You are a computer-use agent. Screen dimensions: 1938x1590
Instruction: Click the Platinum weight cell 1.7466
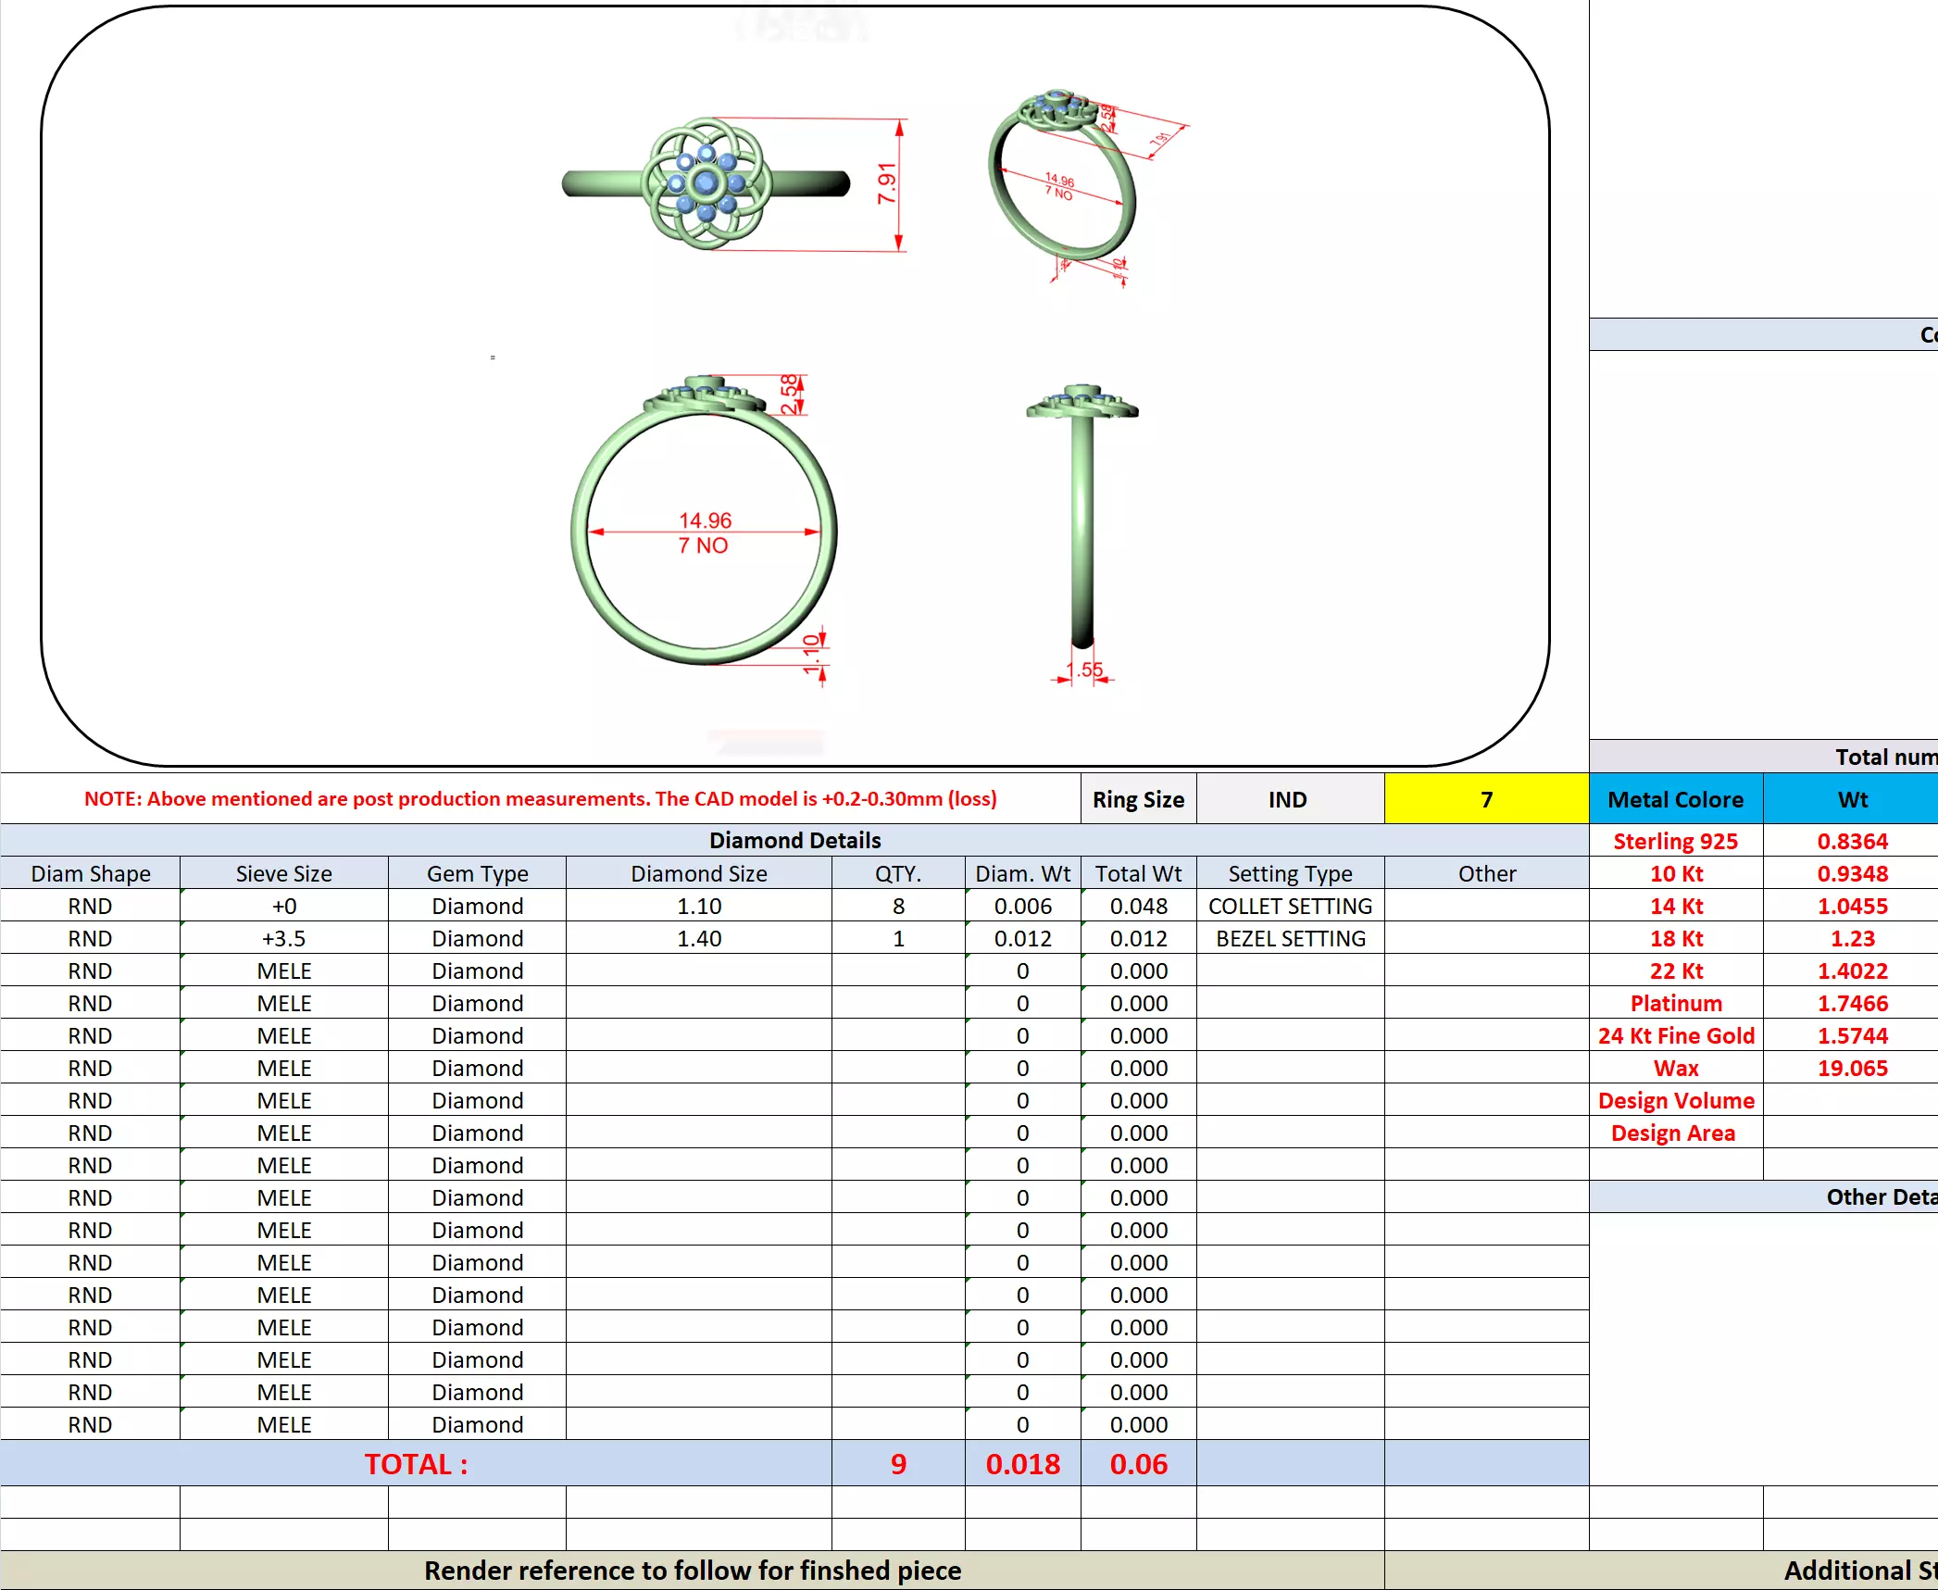click(1852, 1003)
